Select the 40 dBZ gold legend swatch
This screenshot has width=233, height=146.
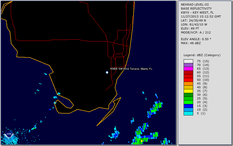188,87
